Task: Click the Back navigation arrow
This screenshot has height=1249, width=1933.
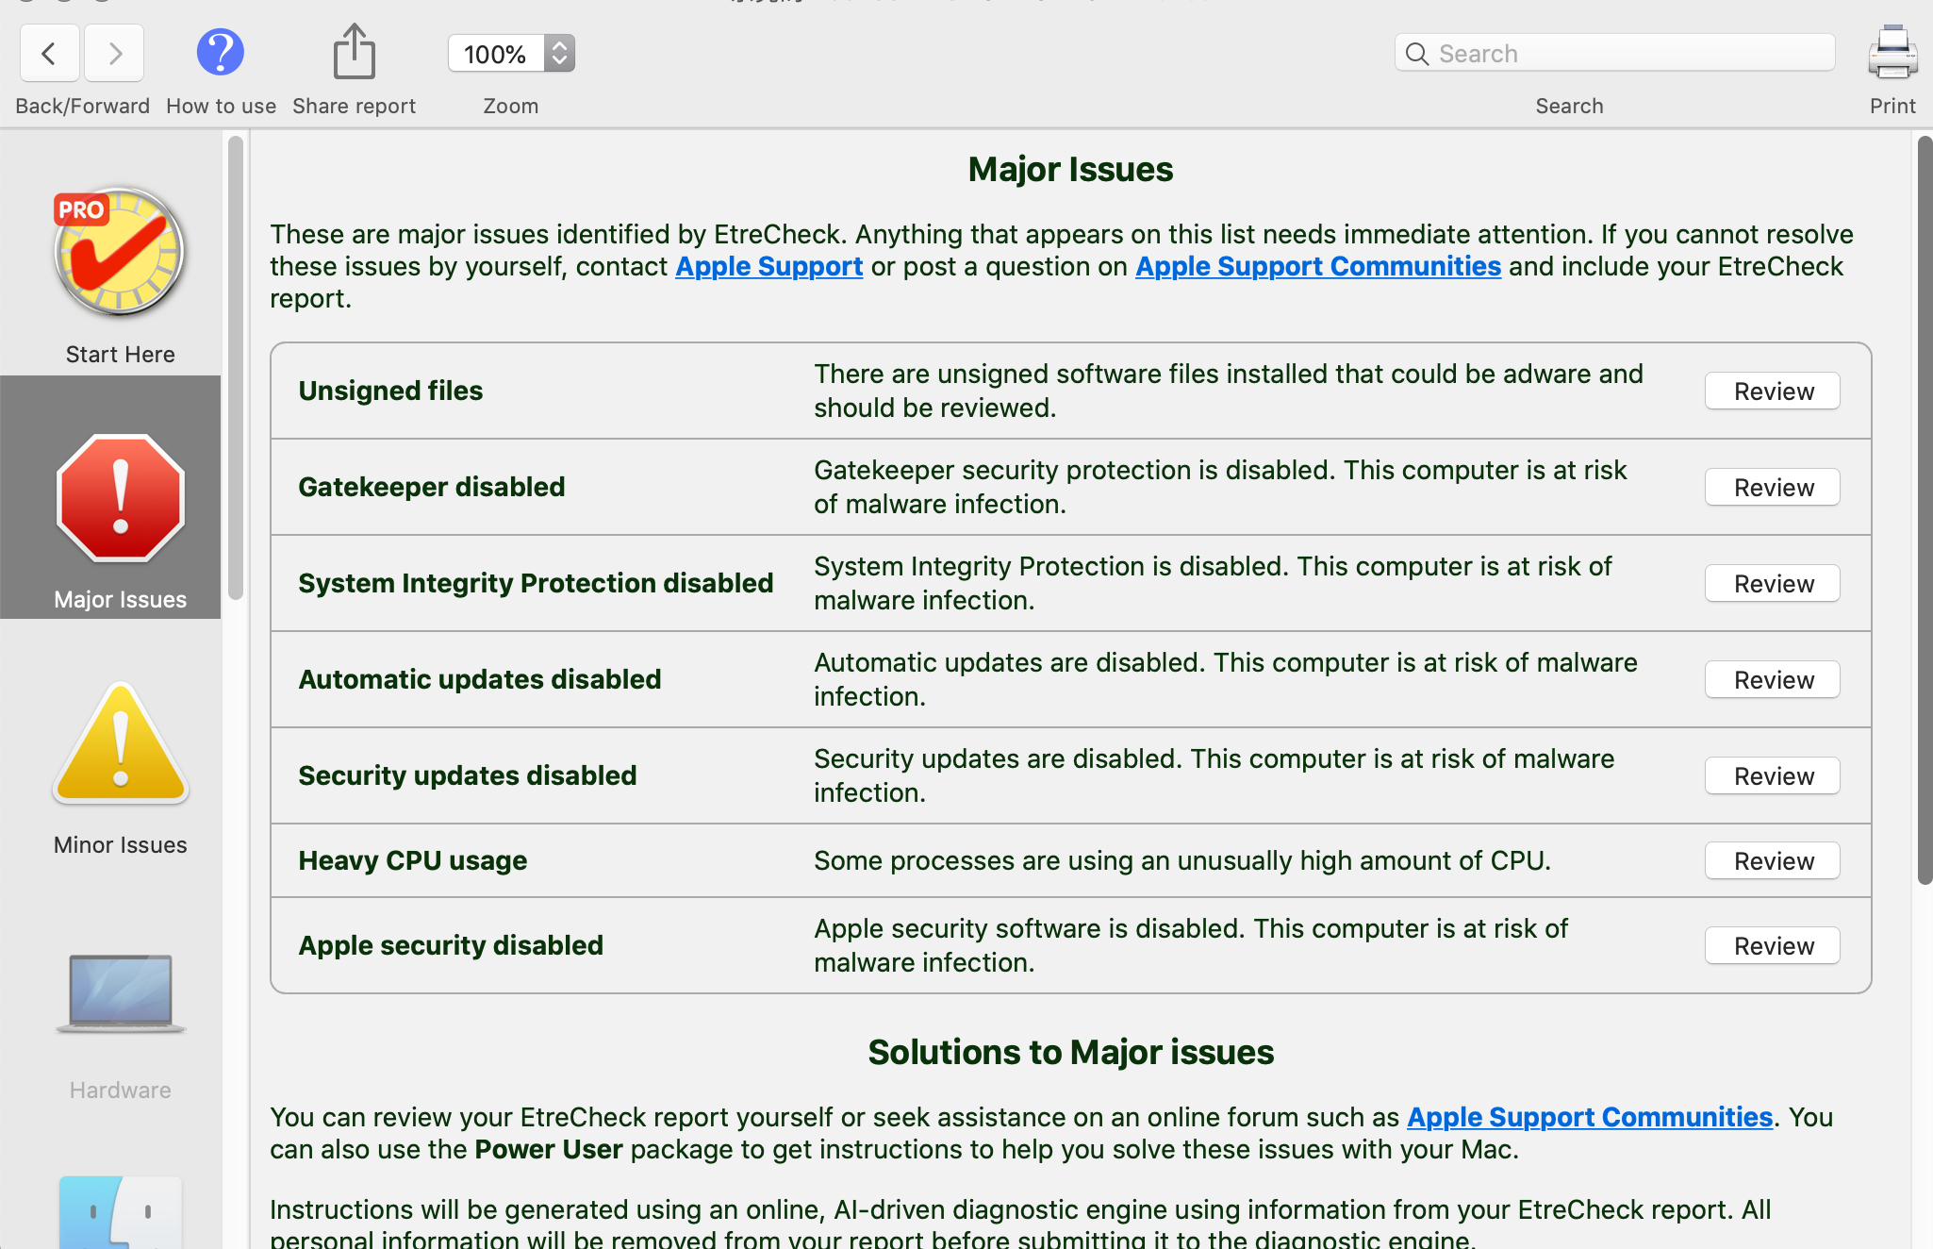Action: tap(49, 54)
